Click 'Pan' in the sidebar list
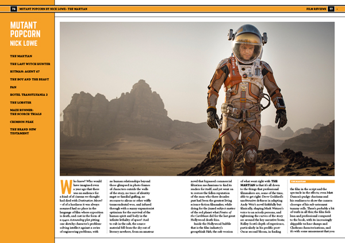The image size is (345, 243). (13, 87)
